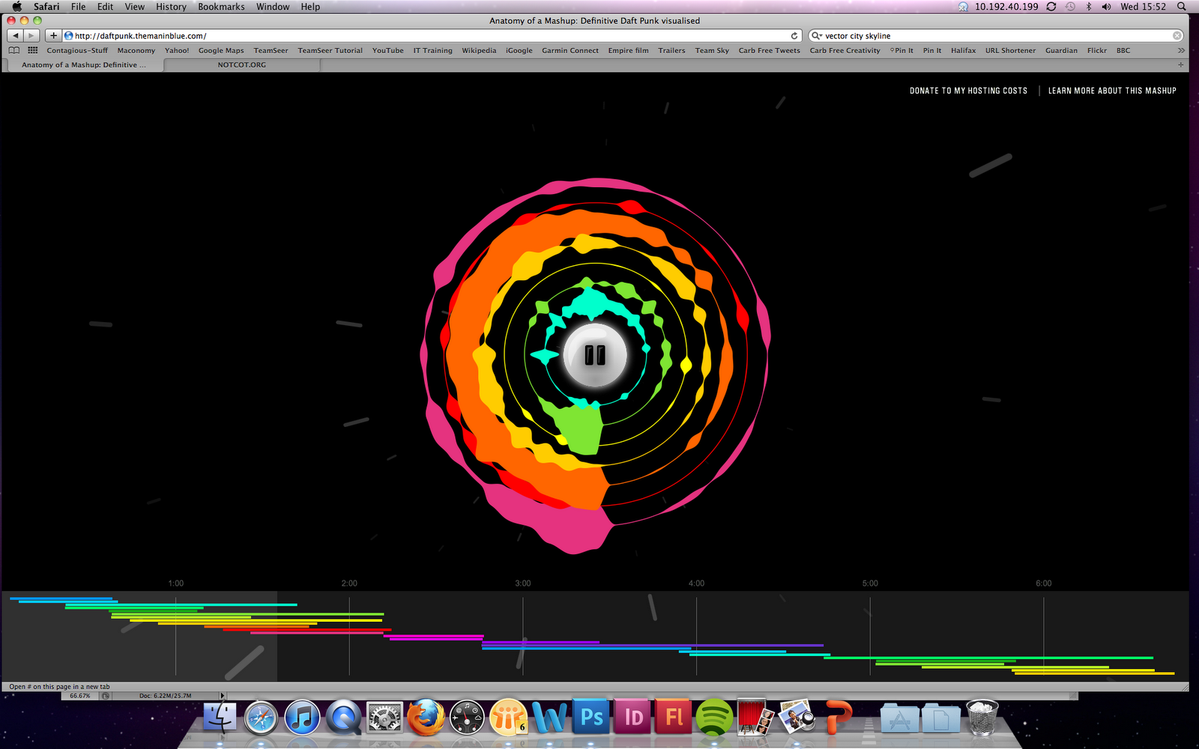
Task: Open the Empire film bookmark
Action: 628,50
